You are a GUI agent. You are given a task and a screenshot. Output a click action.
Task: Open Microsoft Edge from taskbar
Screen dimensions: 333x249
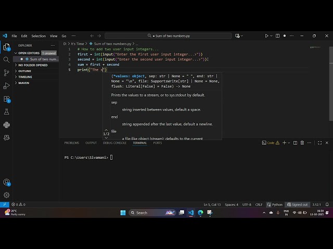point(200,213)
